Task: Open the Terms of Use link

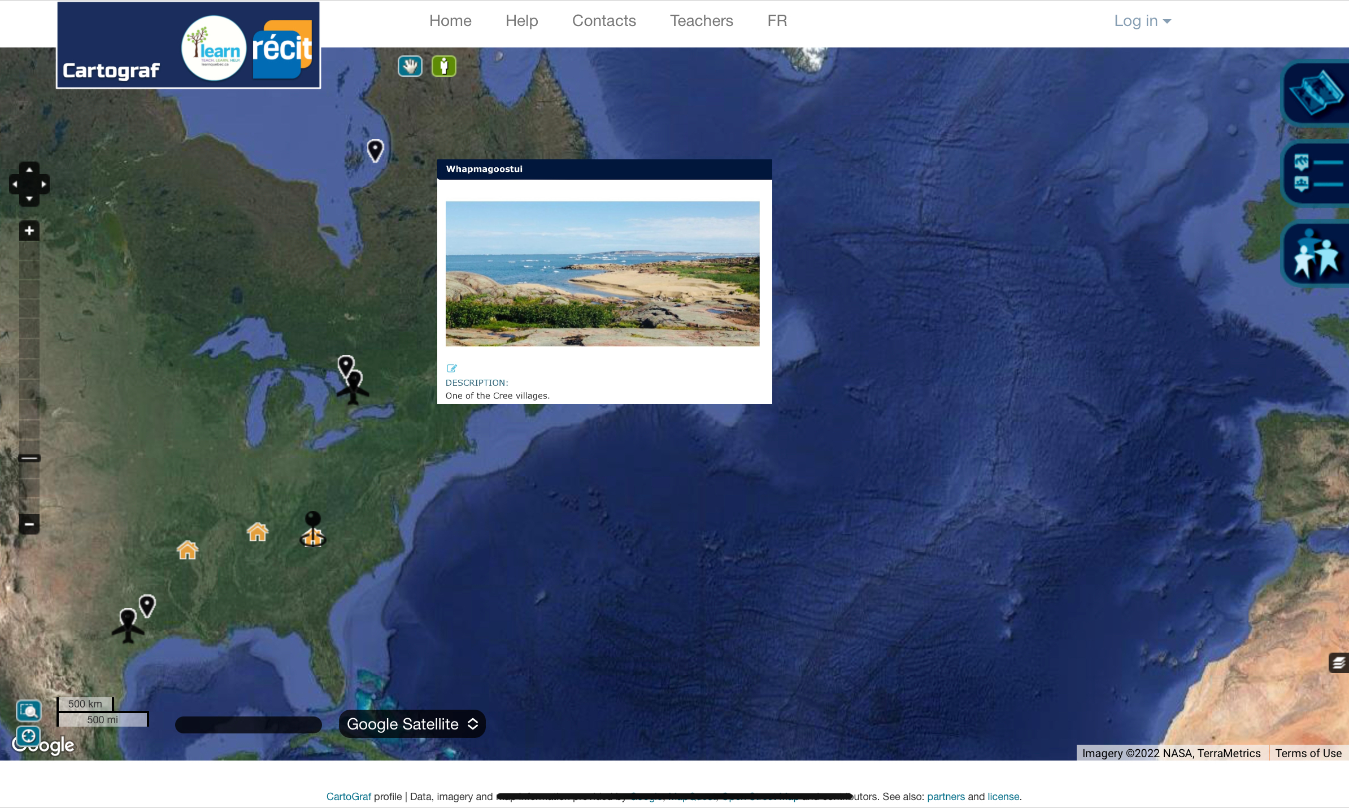Action: [x=1308, y=753]
